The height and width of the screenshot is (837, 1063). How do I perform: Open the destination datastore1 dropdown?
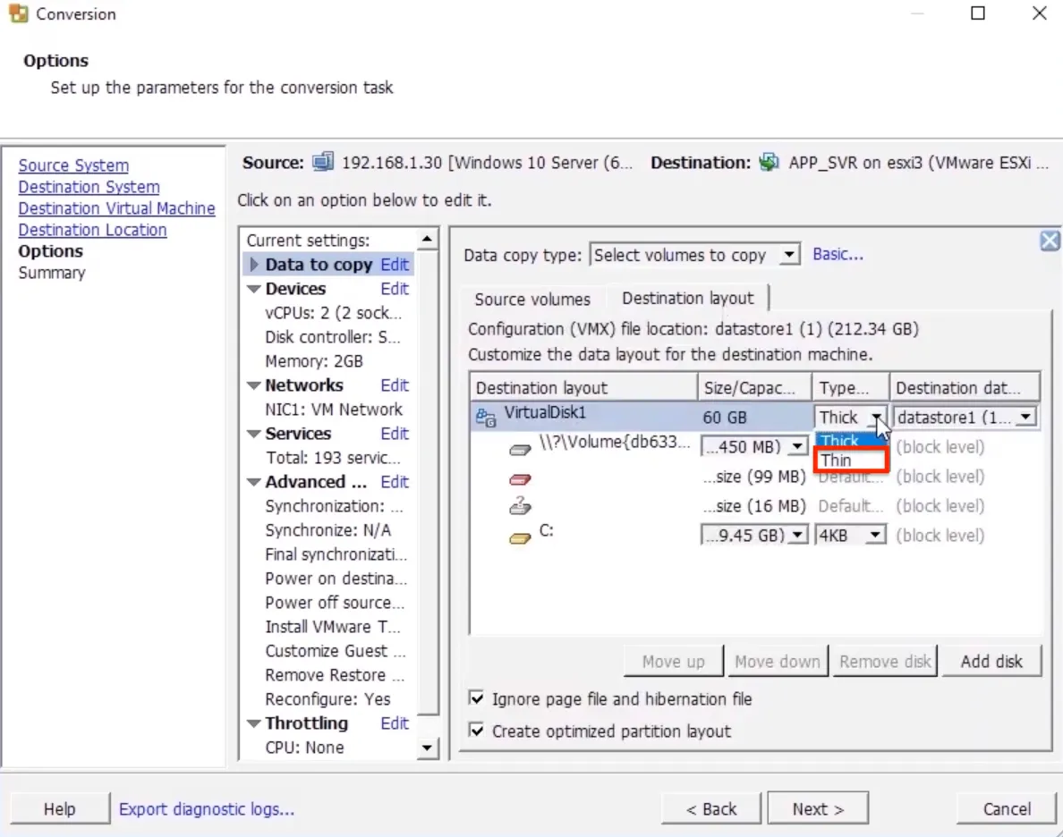click(x=1025, y=418)
